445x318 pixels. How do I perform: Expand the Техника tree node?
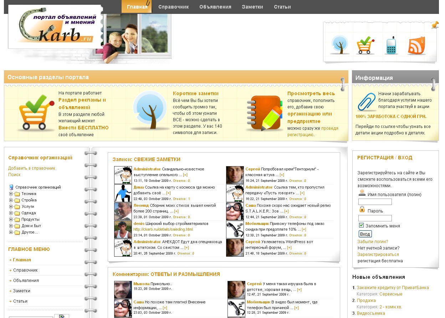[11, 194]
